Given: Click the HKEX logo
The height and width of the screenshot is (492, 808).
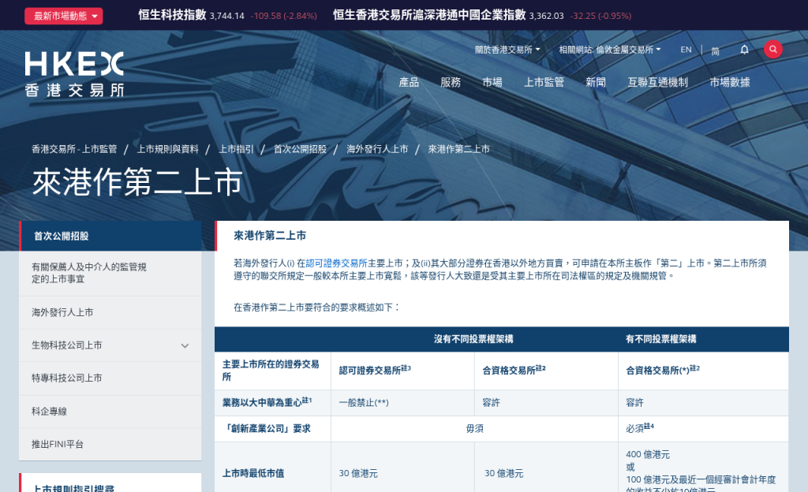Looking at the screenshot, I should tap(74, 74).
